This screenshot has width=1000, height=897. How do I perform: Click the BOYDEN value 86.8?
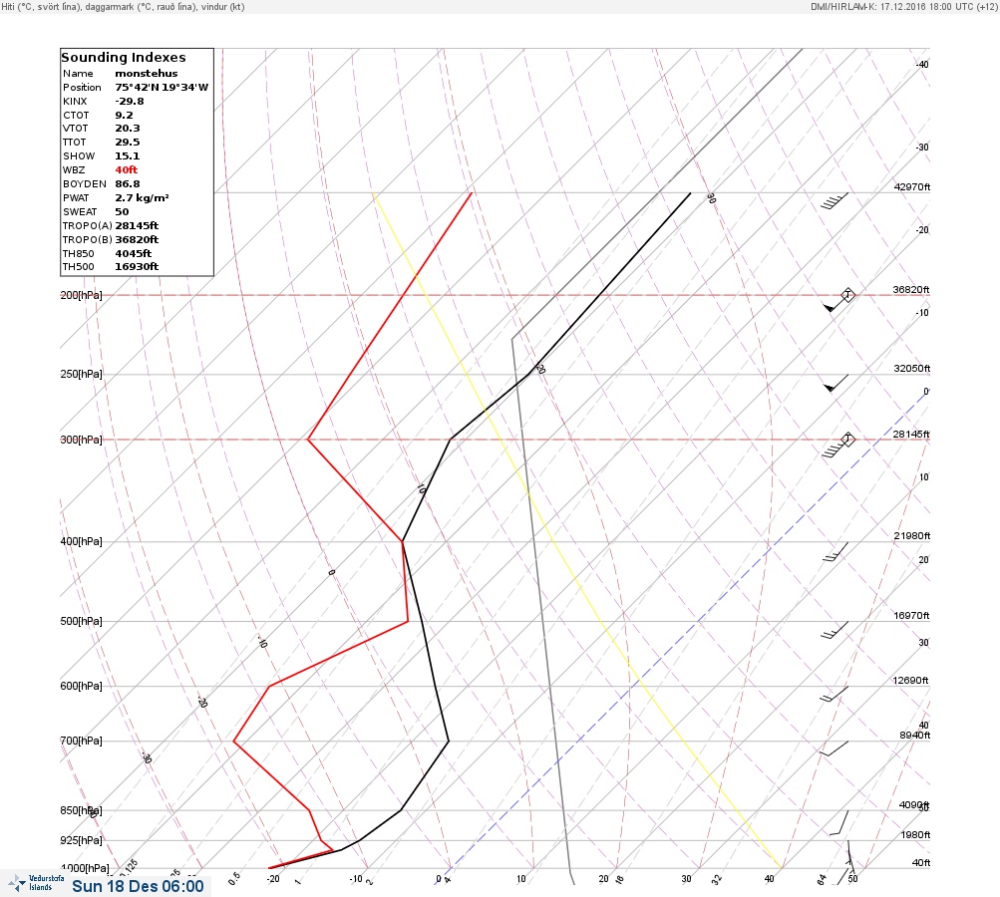tap(127, 184)
